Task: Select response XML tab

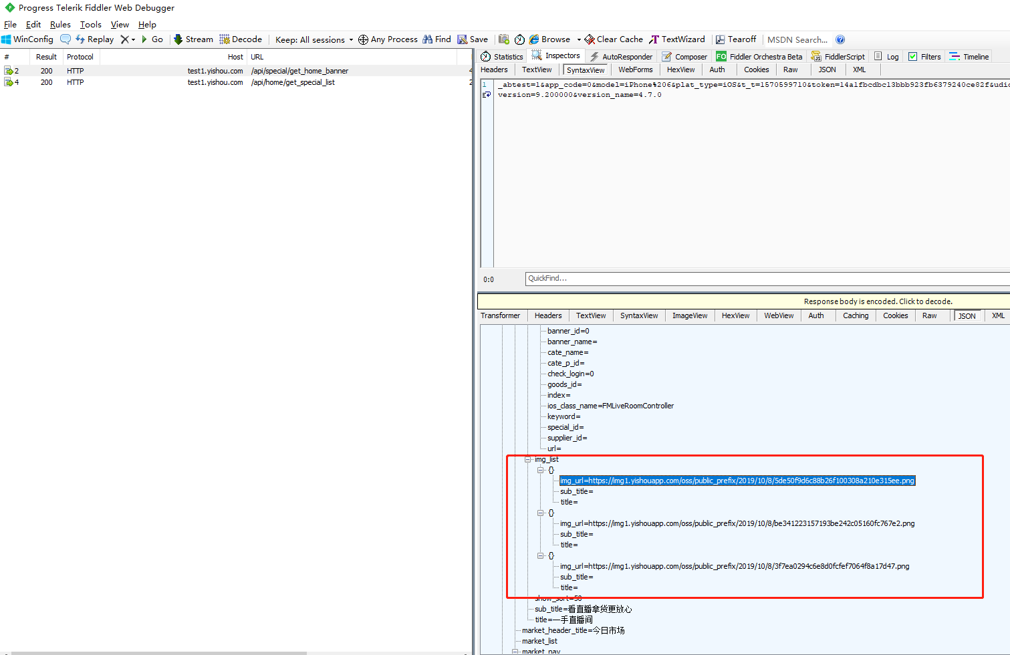Action: click(x=998, y=315)
